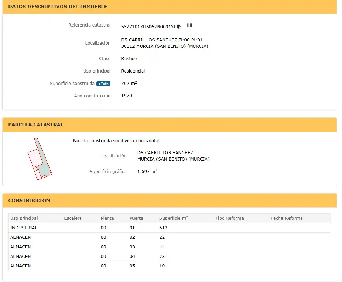Select the surface value 73

tap(162, 257)
